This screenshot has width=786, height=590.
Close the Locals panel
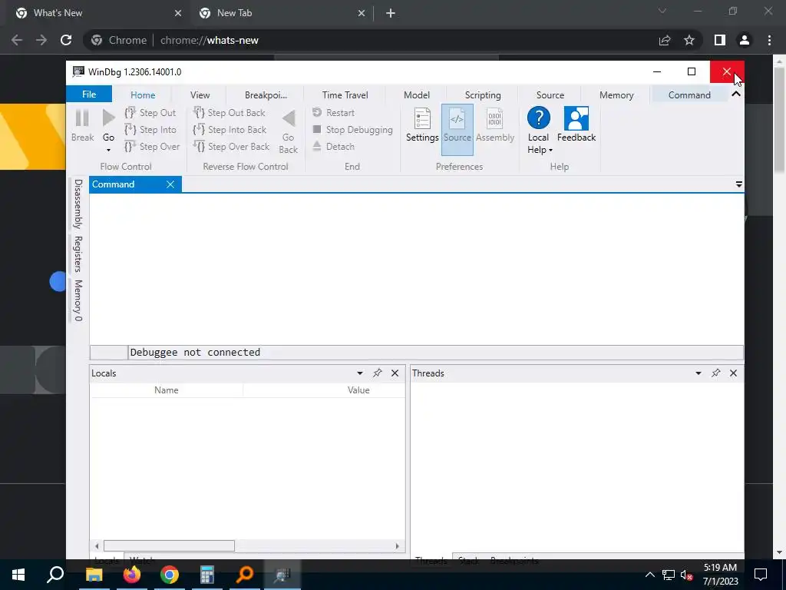pos(395,373)
